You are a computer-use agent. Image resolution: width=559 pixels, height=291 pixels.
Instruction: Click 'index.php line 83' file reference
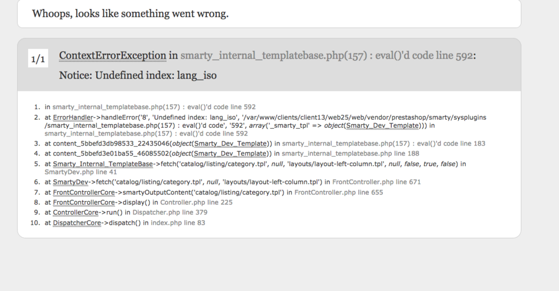tap(178, 223)
